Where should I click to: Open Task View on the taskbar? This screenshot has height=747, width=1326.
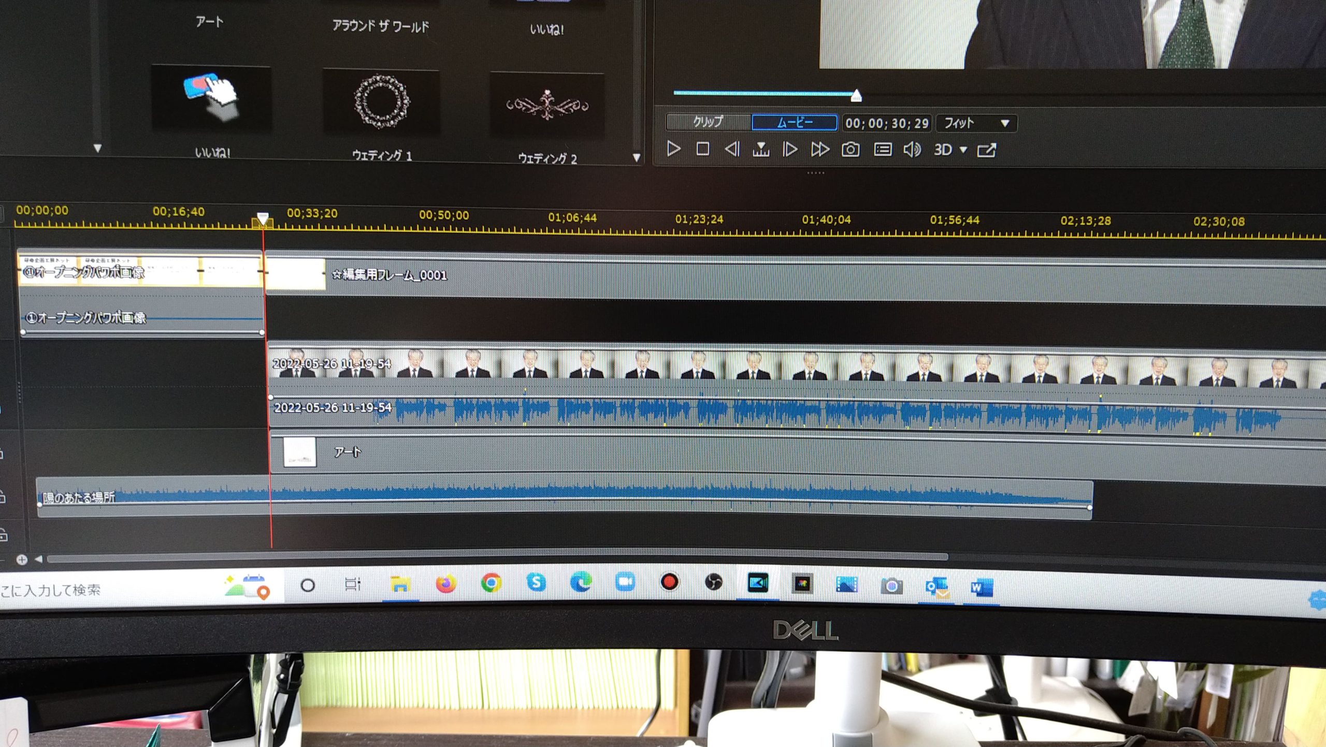point(352,585)
